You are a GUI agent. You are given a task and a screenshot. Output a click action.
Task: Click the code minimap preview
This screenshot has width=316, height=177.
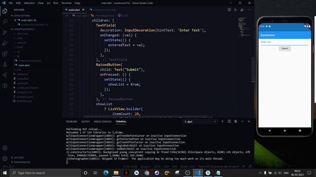click(244, 27)
